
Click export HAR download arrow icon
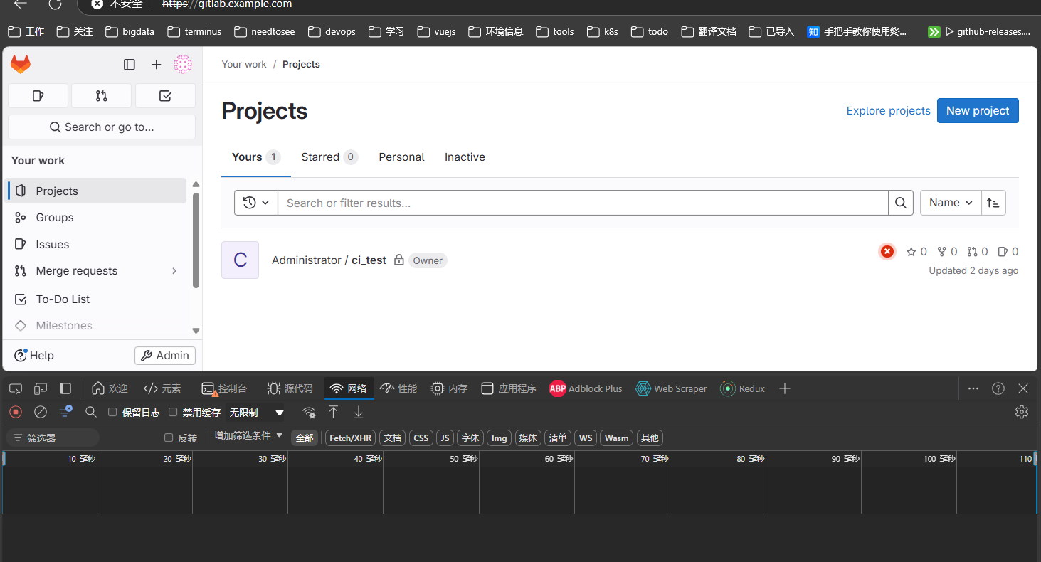click(x=359, y=412)
